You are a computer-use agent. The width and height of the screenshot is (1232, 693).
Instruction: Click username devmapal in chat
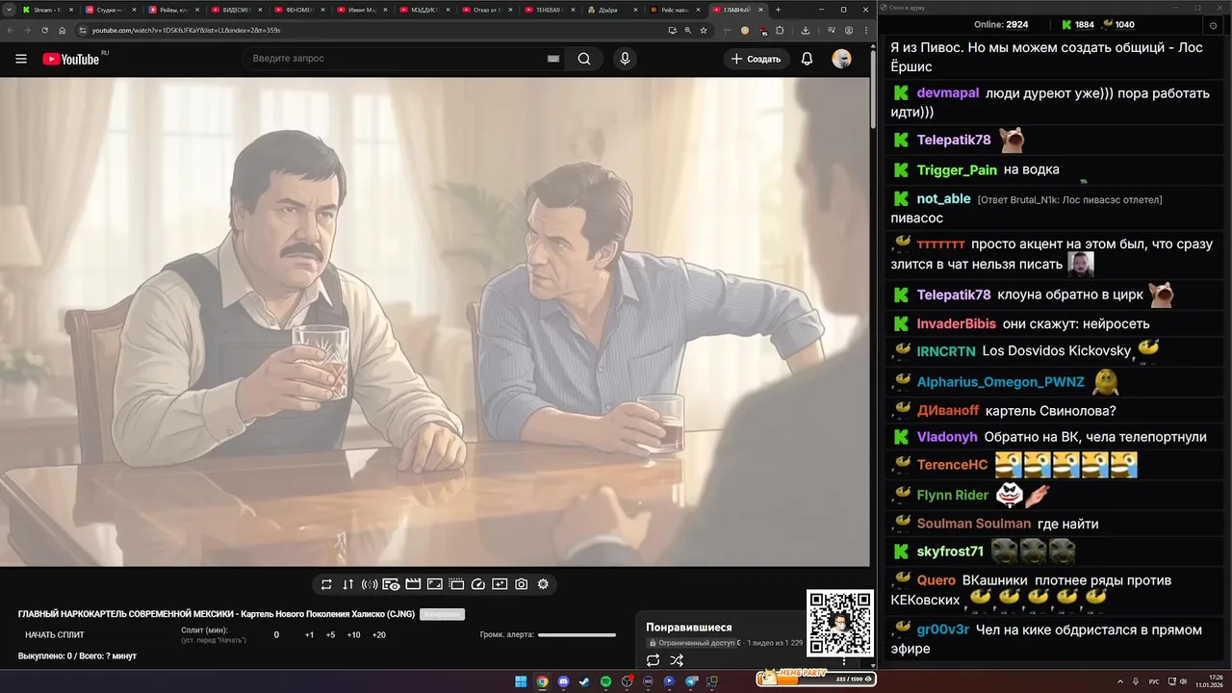coord(948,93)
